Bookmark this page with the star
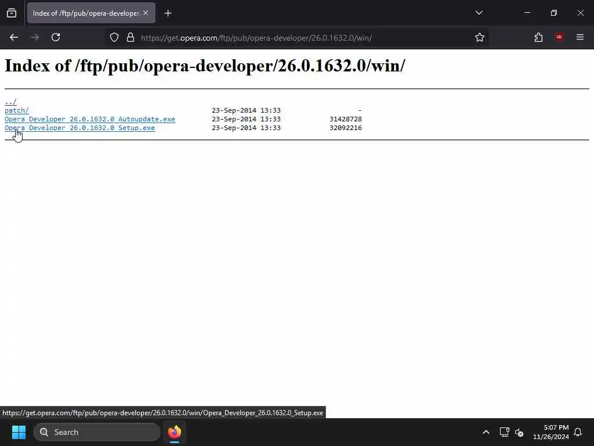The width and height of the screenshot is (594, 446). [480, 37]
